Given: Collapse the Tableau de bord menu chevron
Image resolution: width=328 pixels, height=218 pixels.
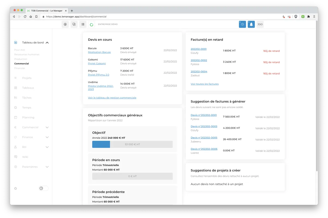Looking at the screenshot, I should 47,43.
